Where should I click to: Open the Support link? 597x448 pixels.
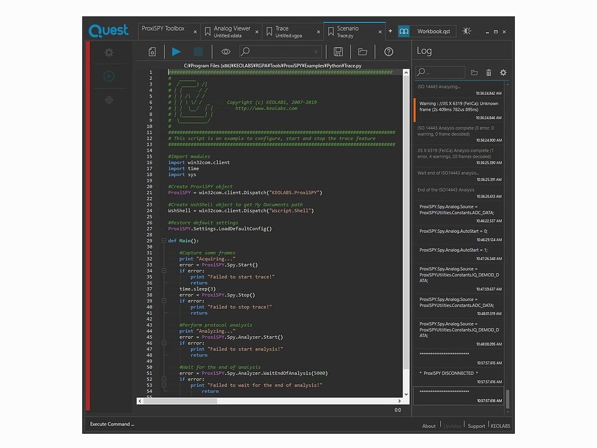(476, 426)
